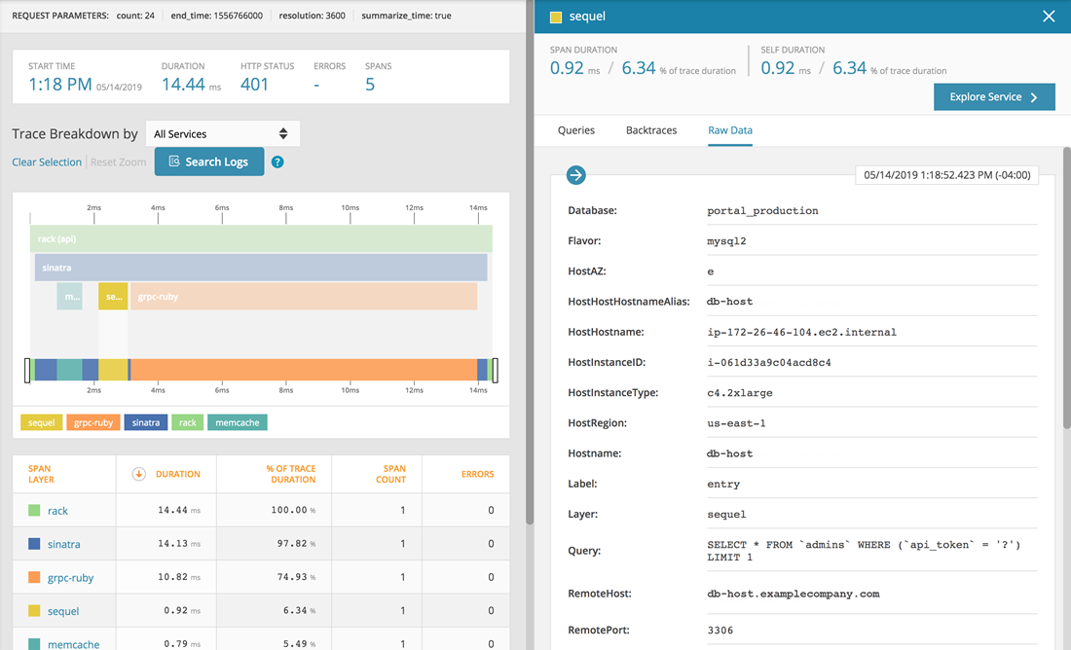Viewport: 1071px width, 650px height.
Task: Click the yellow sequel square in panel header
Action: click(556, 17)
